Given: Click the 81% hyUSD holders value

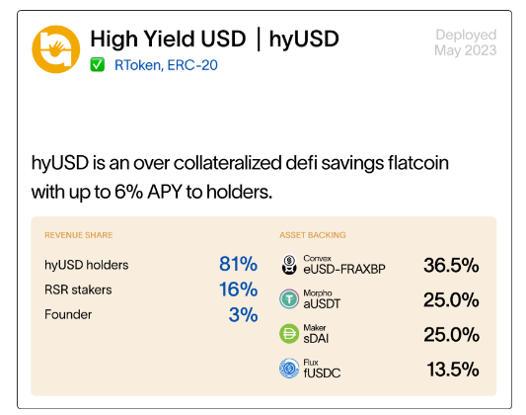Looking at the screenshot, I should [238, 264].
